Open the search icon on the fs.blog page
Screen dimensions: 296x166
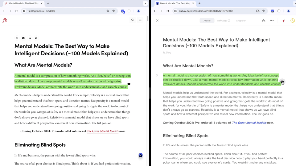point(133,20)
